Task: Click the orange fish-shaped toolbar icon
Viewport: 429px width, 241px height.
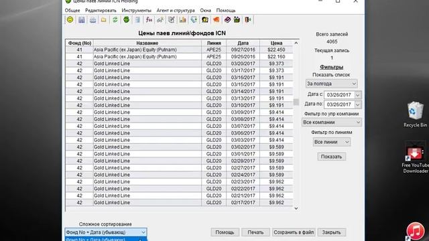Action: (x=216, y=19)
